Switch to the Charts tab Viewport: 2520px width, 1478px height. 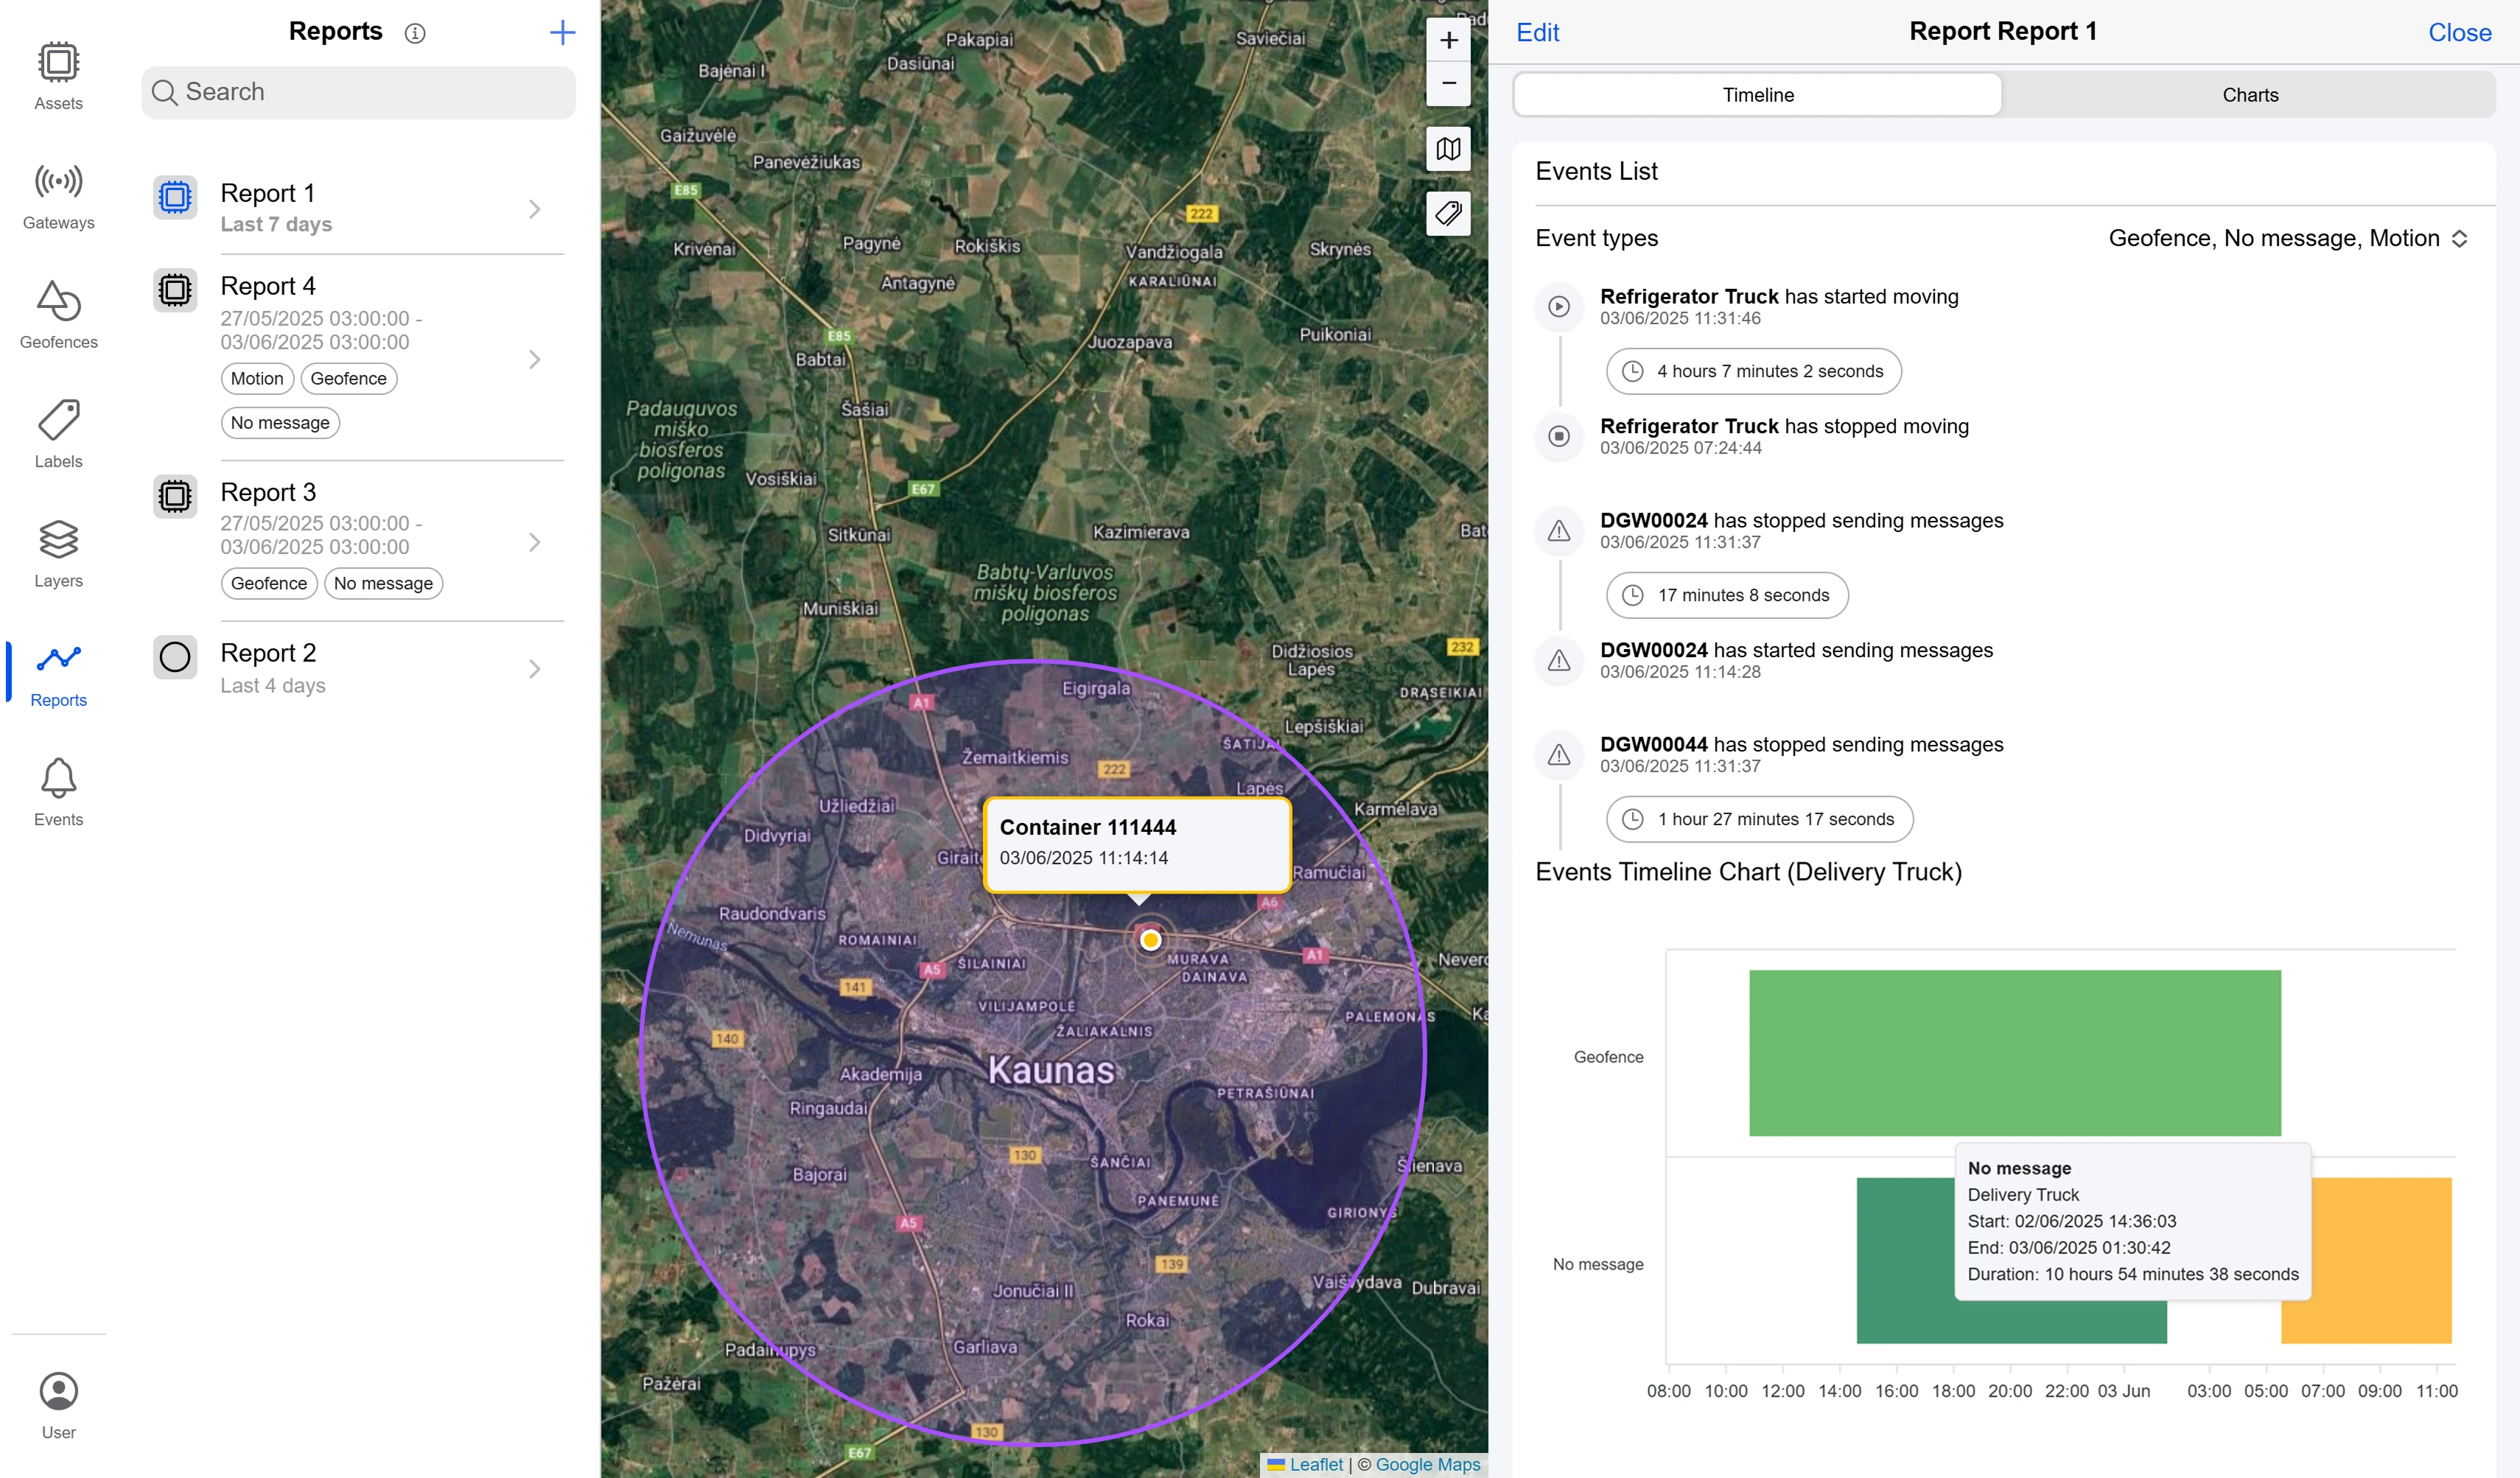(x=2249, y=95)
